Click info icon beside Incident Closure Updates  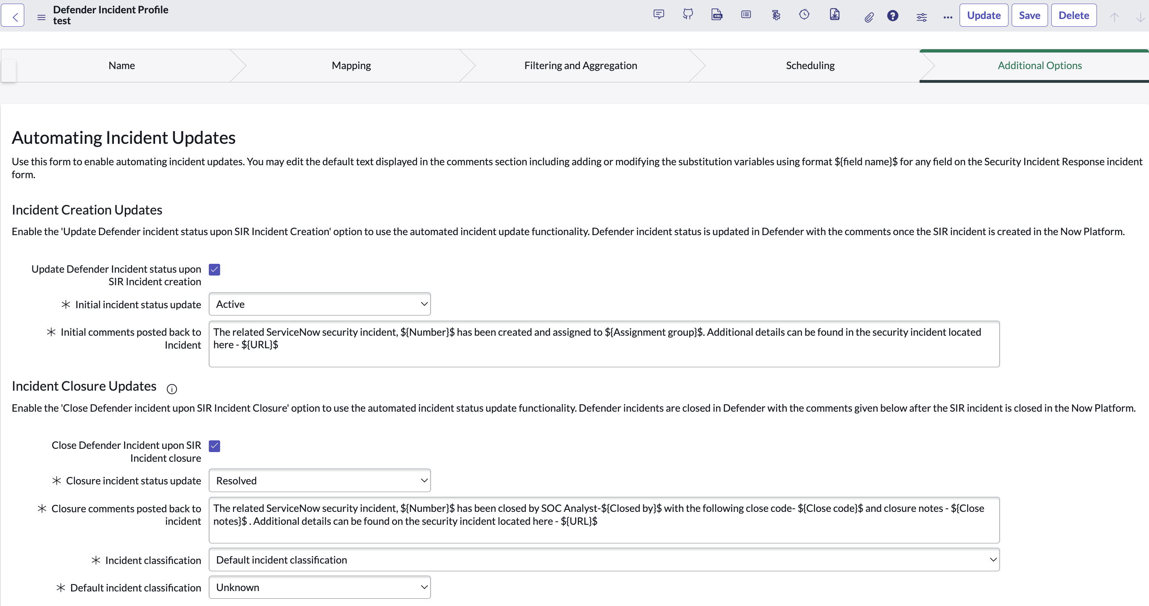172,389
